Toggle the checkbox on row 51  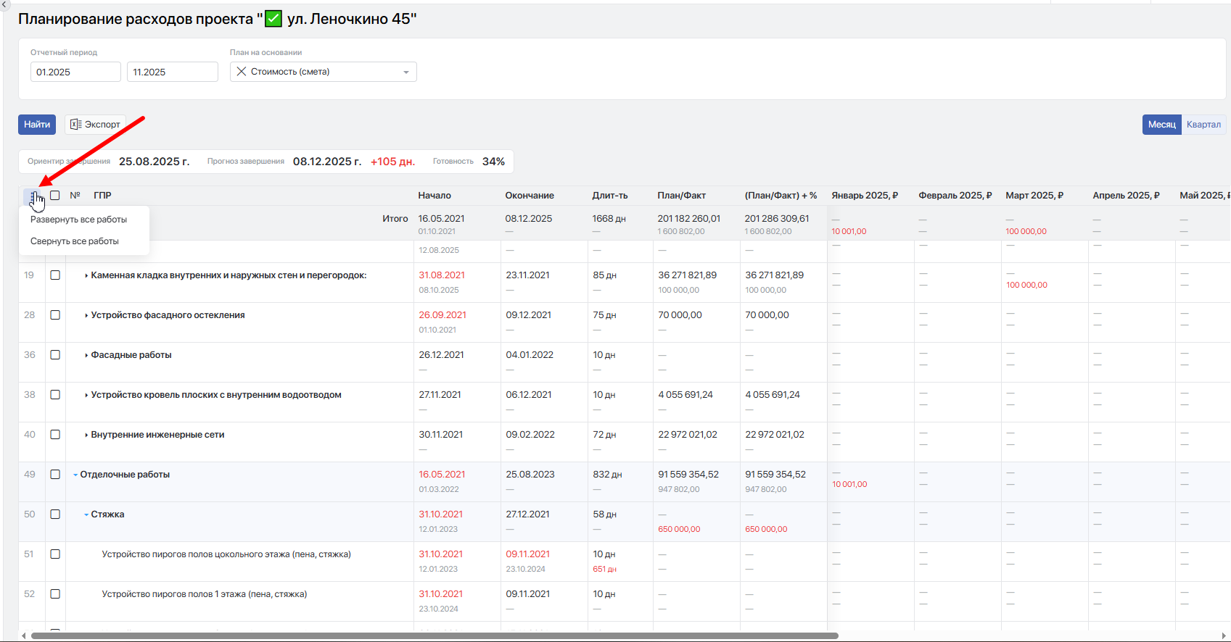(55, 554)
